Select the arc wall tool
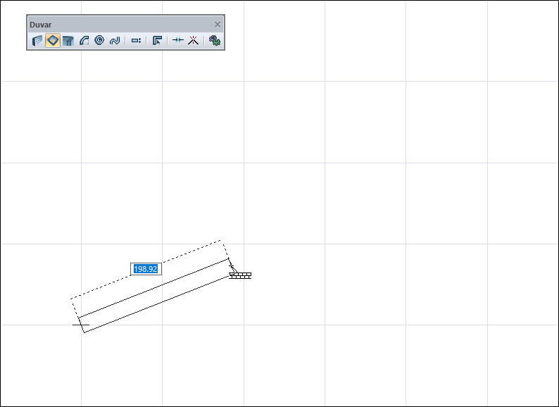559x407 pixels. point(84,40)
